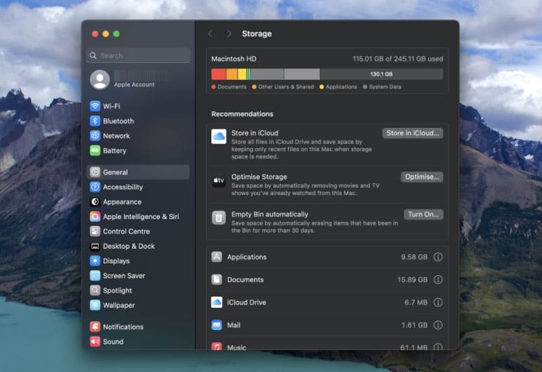Click the Apple Account avatar
The image size is (542, 372).
[x=100, y=80]
